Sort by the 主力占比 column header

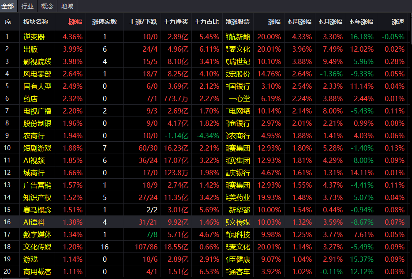pyautogui.click(x=207, y=22)
